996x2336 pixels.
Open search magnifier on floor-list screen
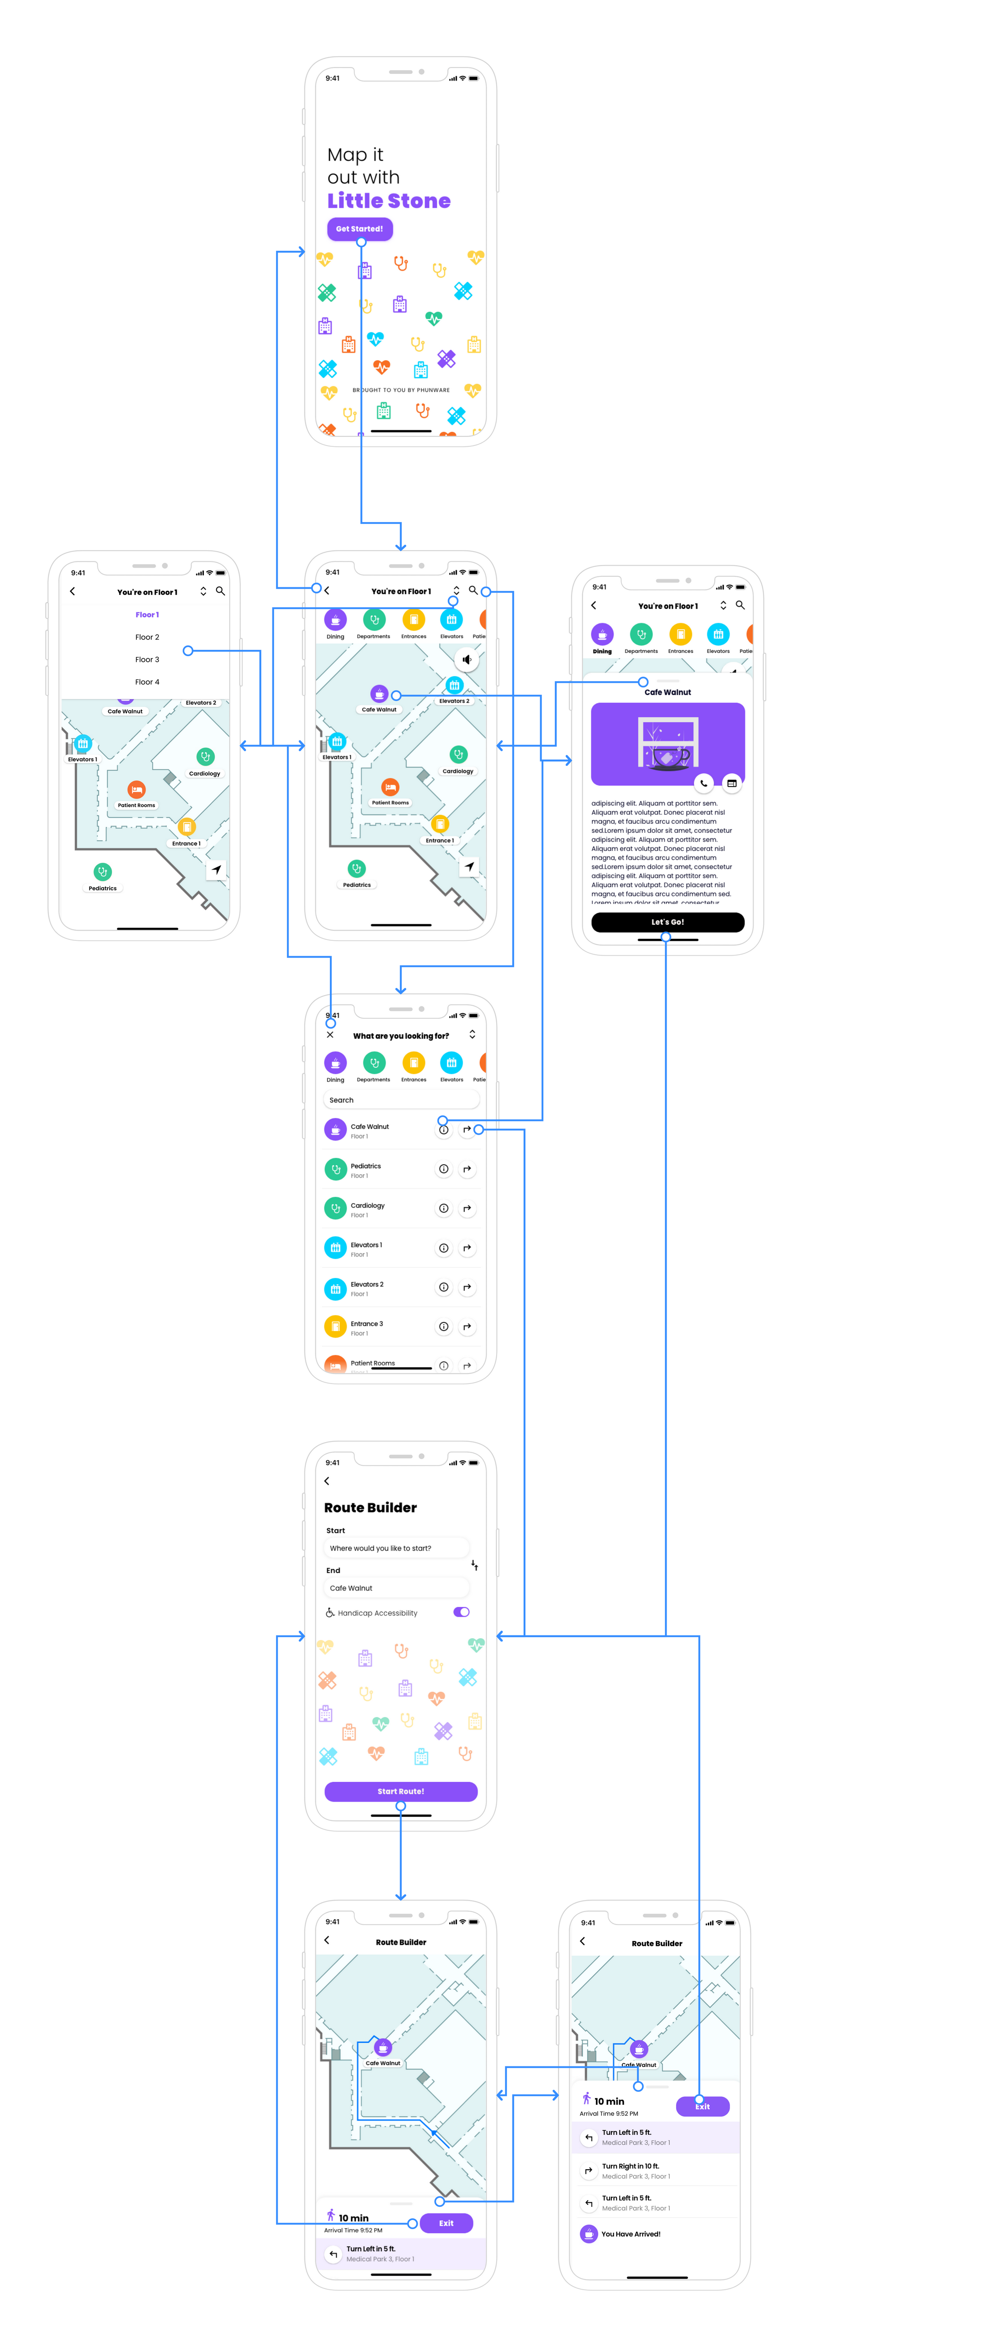[219, 591]
